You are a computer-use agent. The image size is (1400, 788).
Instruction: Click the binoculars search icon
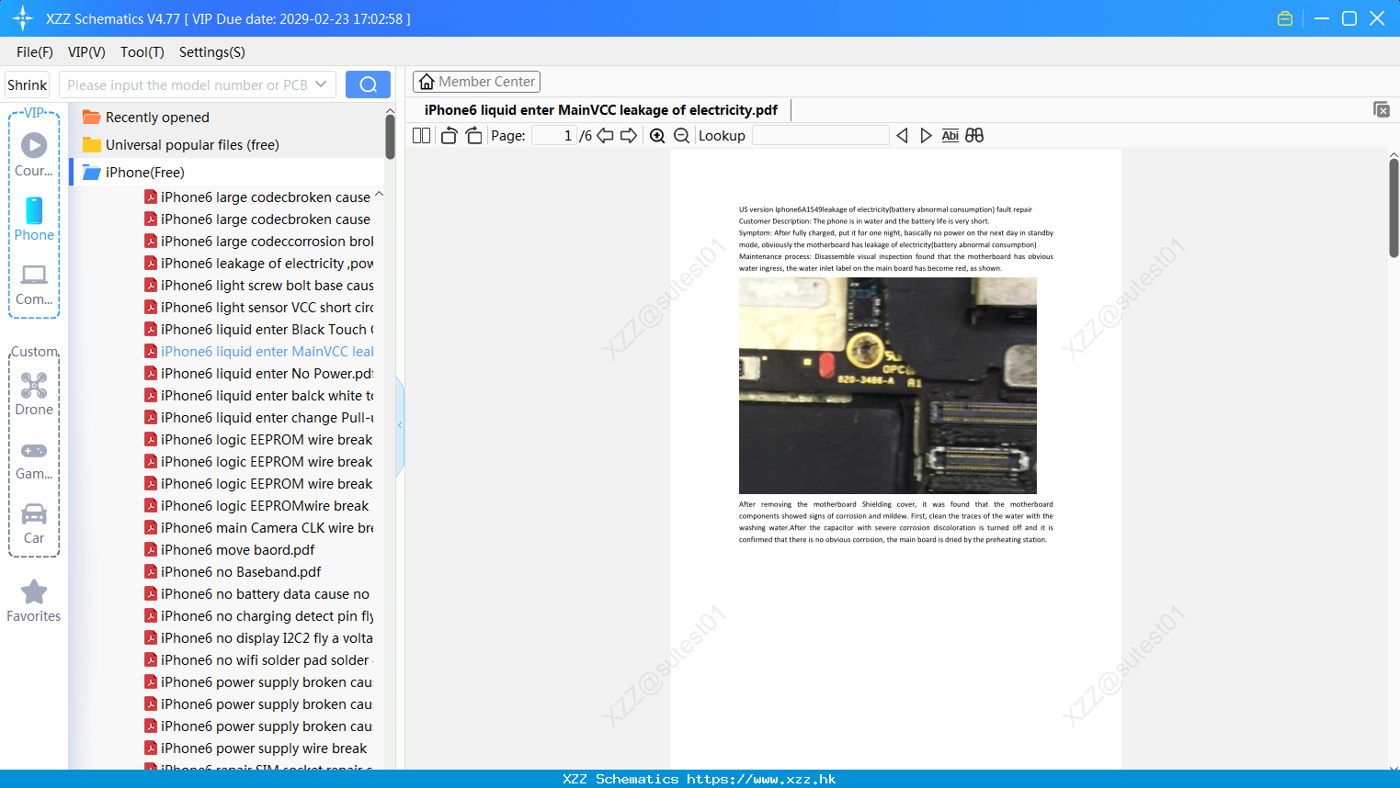point(974,135)
